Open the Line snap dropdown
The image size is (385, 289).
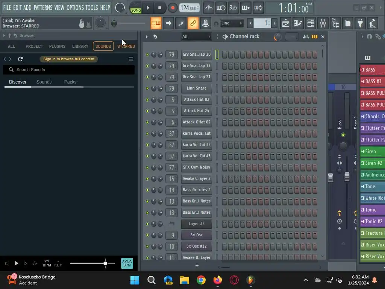232,23
